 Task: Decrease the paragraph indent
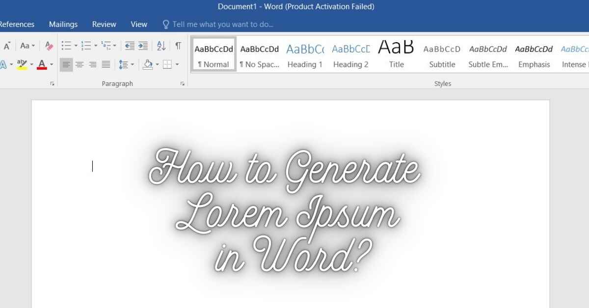coord(130,46)
